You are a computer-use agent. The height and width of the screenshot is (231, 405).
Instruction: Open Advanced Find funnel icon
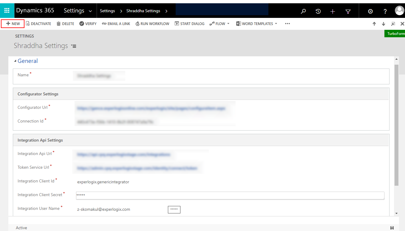click(x=348, y=11)
